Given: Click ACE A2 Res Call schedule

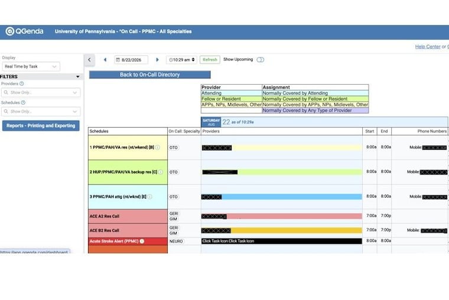Looking at the screenshot, I should point(128,216).
